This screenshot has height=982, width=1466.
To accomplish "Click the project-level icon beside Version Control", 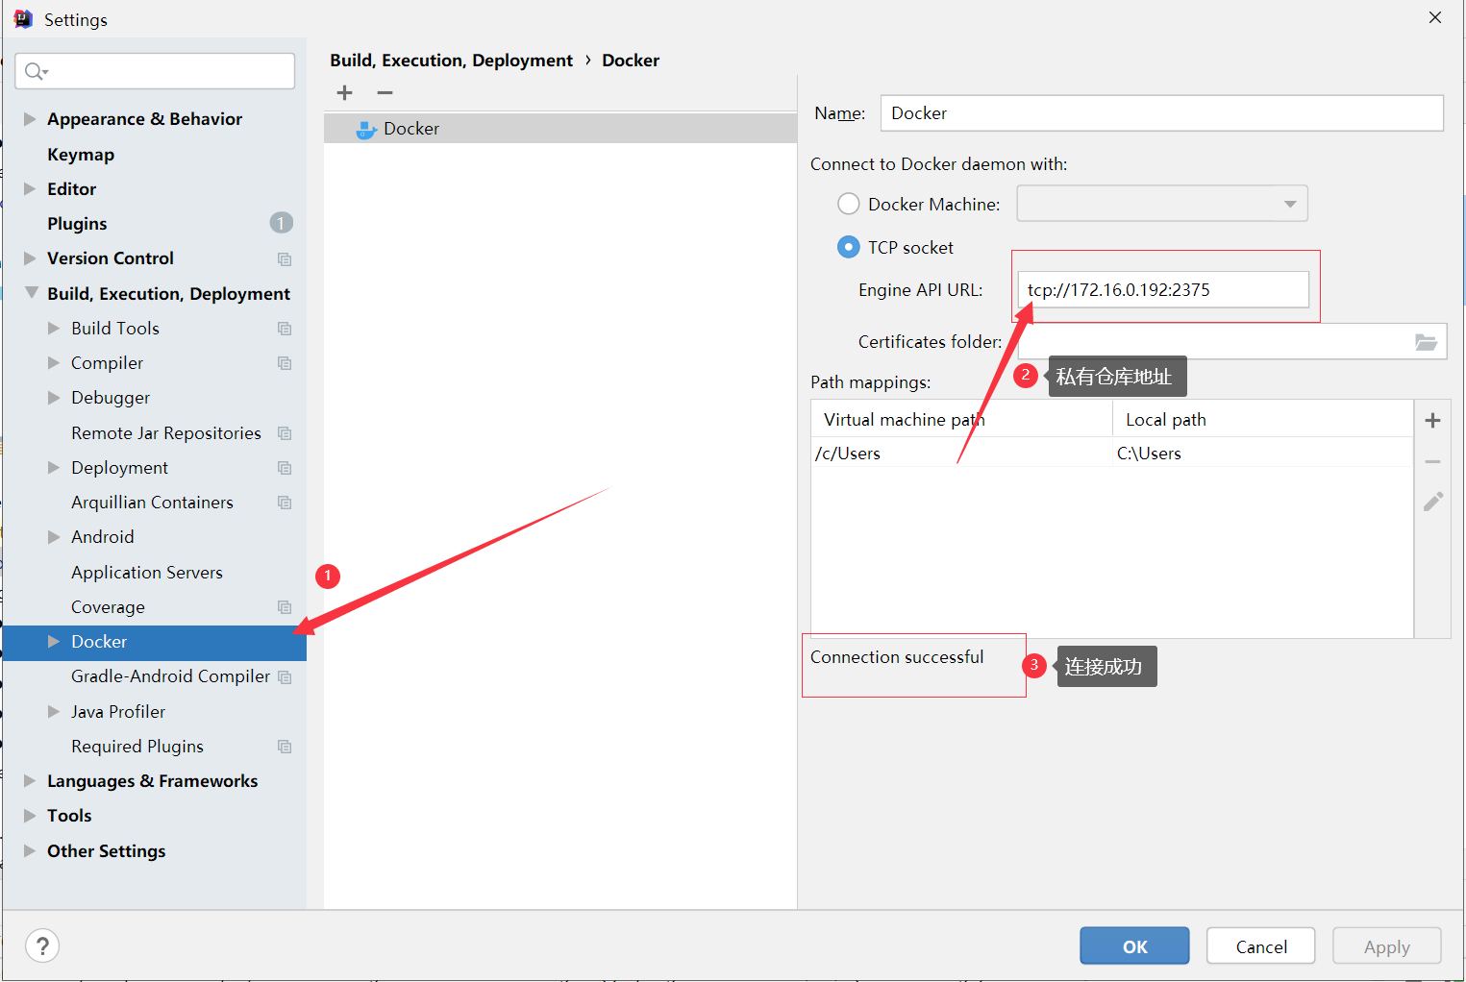I will 285,258.
